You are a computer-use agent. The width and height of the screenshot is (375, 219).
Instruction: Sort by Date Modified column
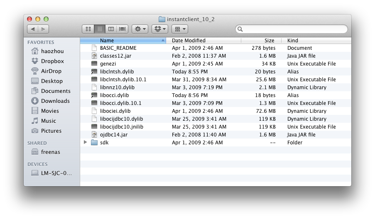[x=203, y=41]
